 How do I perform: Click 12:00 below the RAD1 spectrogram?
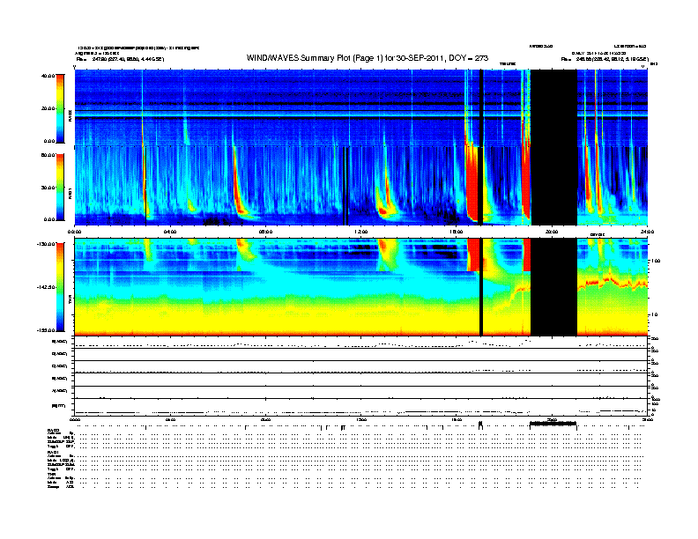(x=361, y=232)
